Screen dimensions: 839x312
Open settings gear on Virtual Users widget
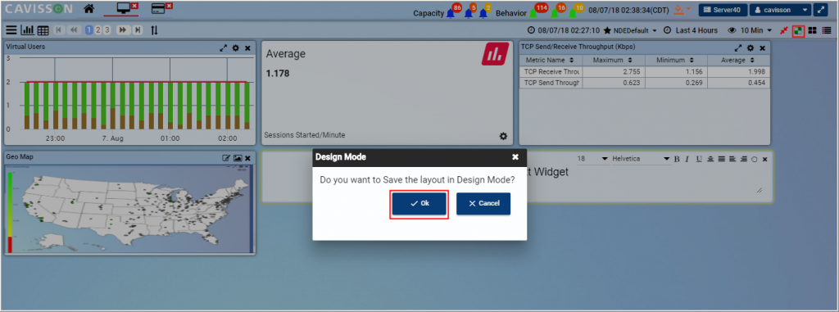(x=236, y=48)
